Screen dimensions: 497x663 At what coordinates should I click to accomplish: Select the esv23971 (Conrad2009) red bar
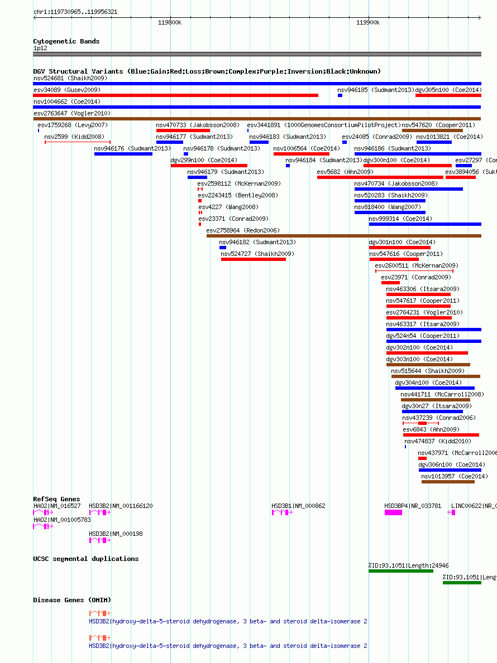pos(390,283)
